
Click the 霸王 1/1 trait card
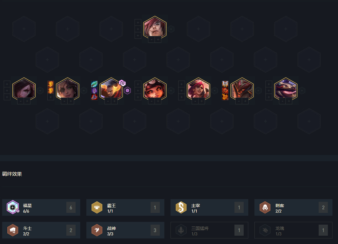pyautogui.click(x=125, y=207)
